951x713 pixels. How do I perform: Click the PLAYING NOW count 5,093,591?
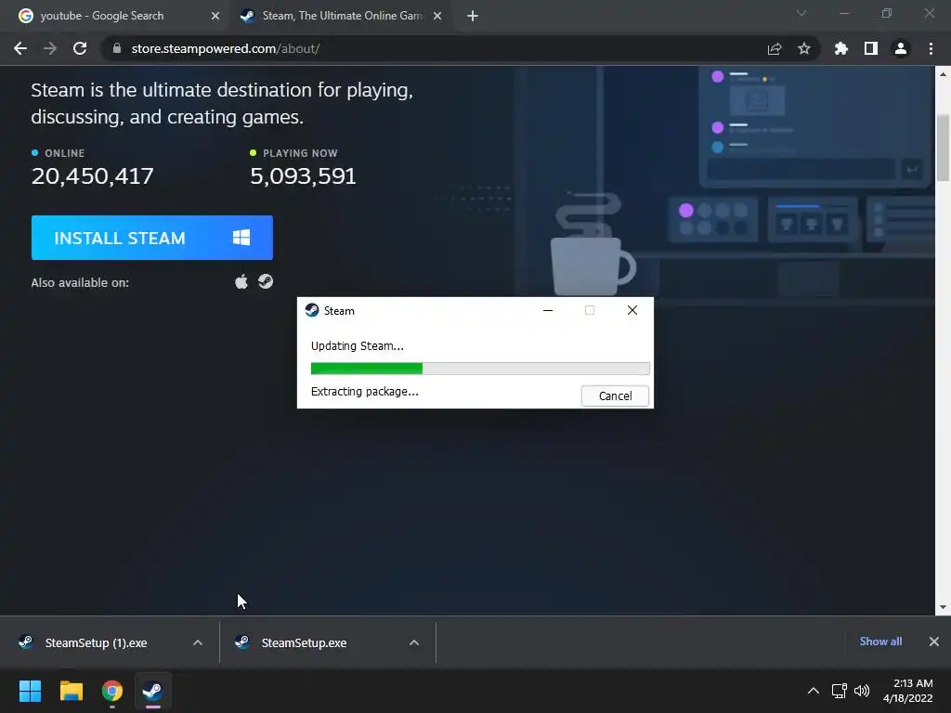pos(303,176)
